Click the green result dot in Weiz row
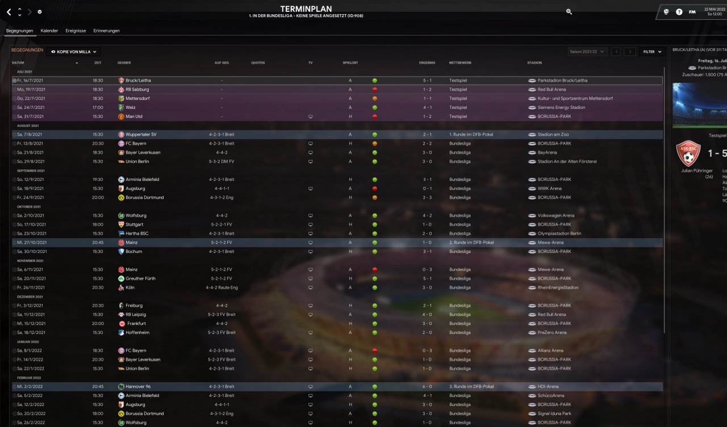This screenshot has width=727, height=427. pyautogui.click(x=375, y=108)
